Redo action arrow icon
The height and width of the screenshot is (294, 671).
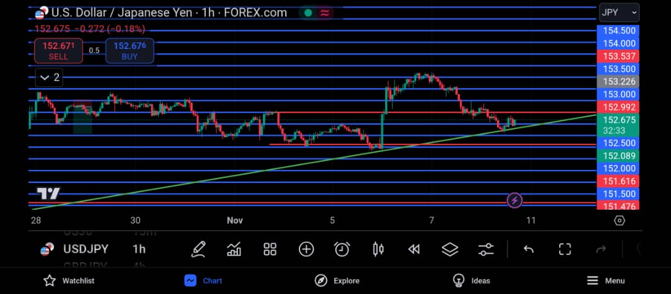pyautogui.click(x=601, y=249)
